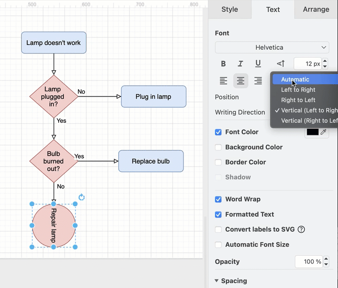The height and width of the screenshot is (288, 338).
Task: Increase the opacity with the stepper
Action: (326, 259)
